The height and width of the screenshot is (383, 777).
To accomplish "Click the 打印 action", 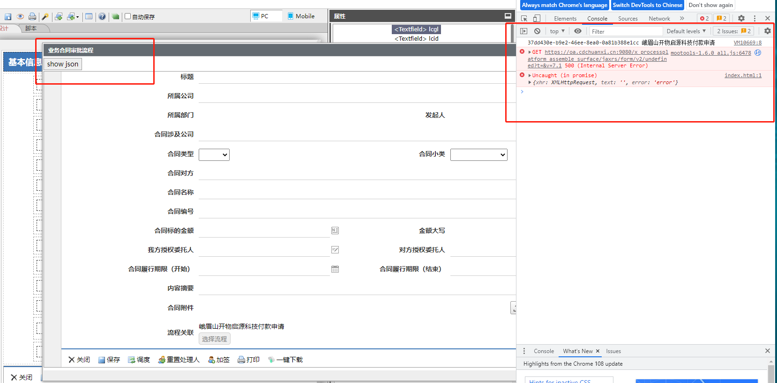I will click(249, 360).
